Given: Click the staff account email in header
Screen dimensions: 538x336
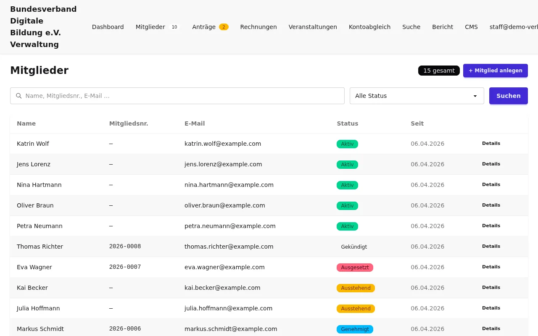Looking at the screenshot, I should click(x=514, y=27).
